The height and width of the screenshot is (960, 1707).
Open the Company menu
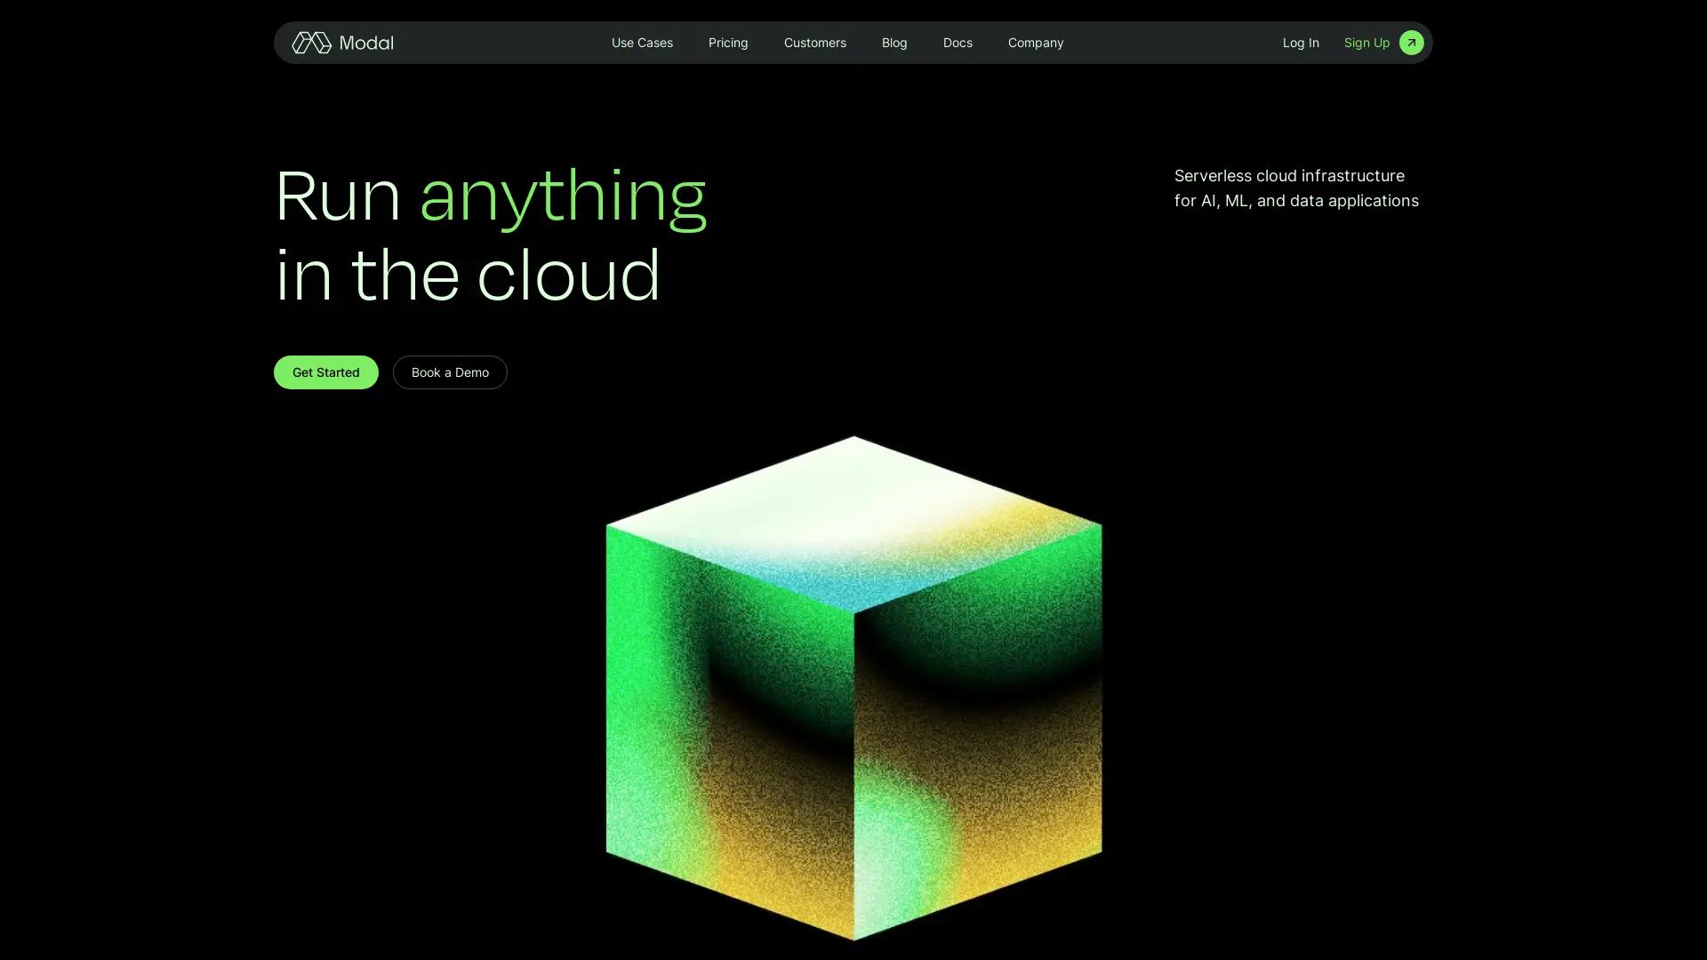point(1035,42)
